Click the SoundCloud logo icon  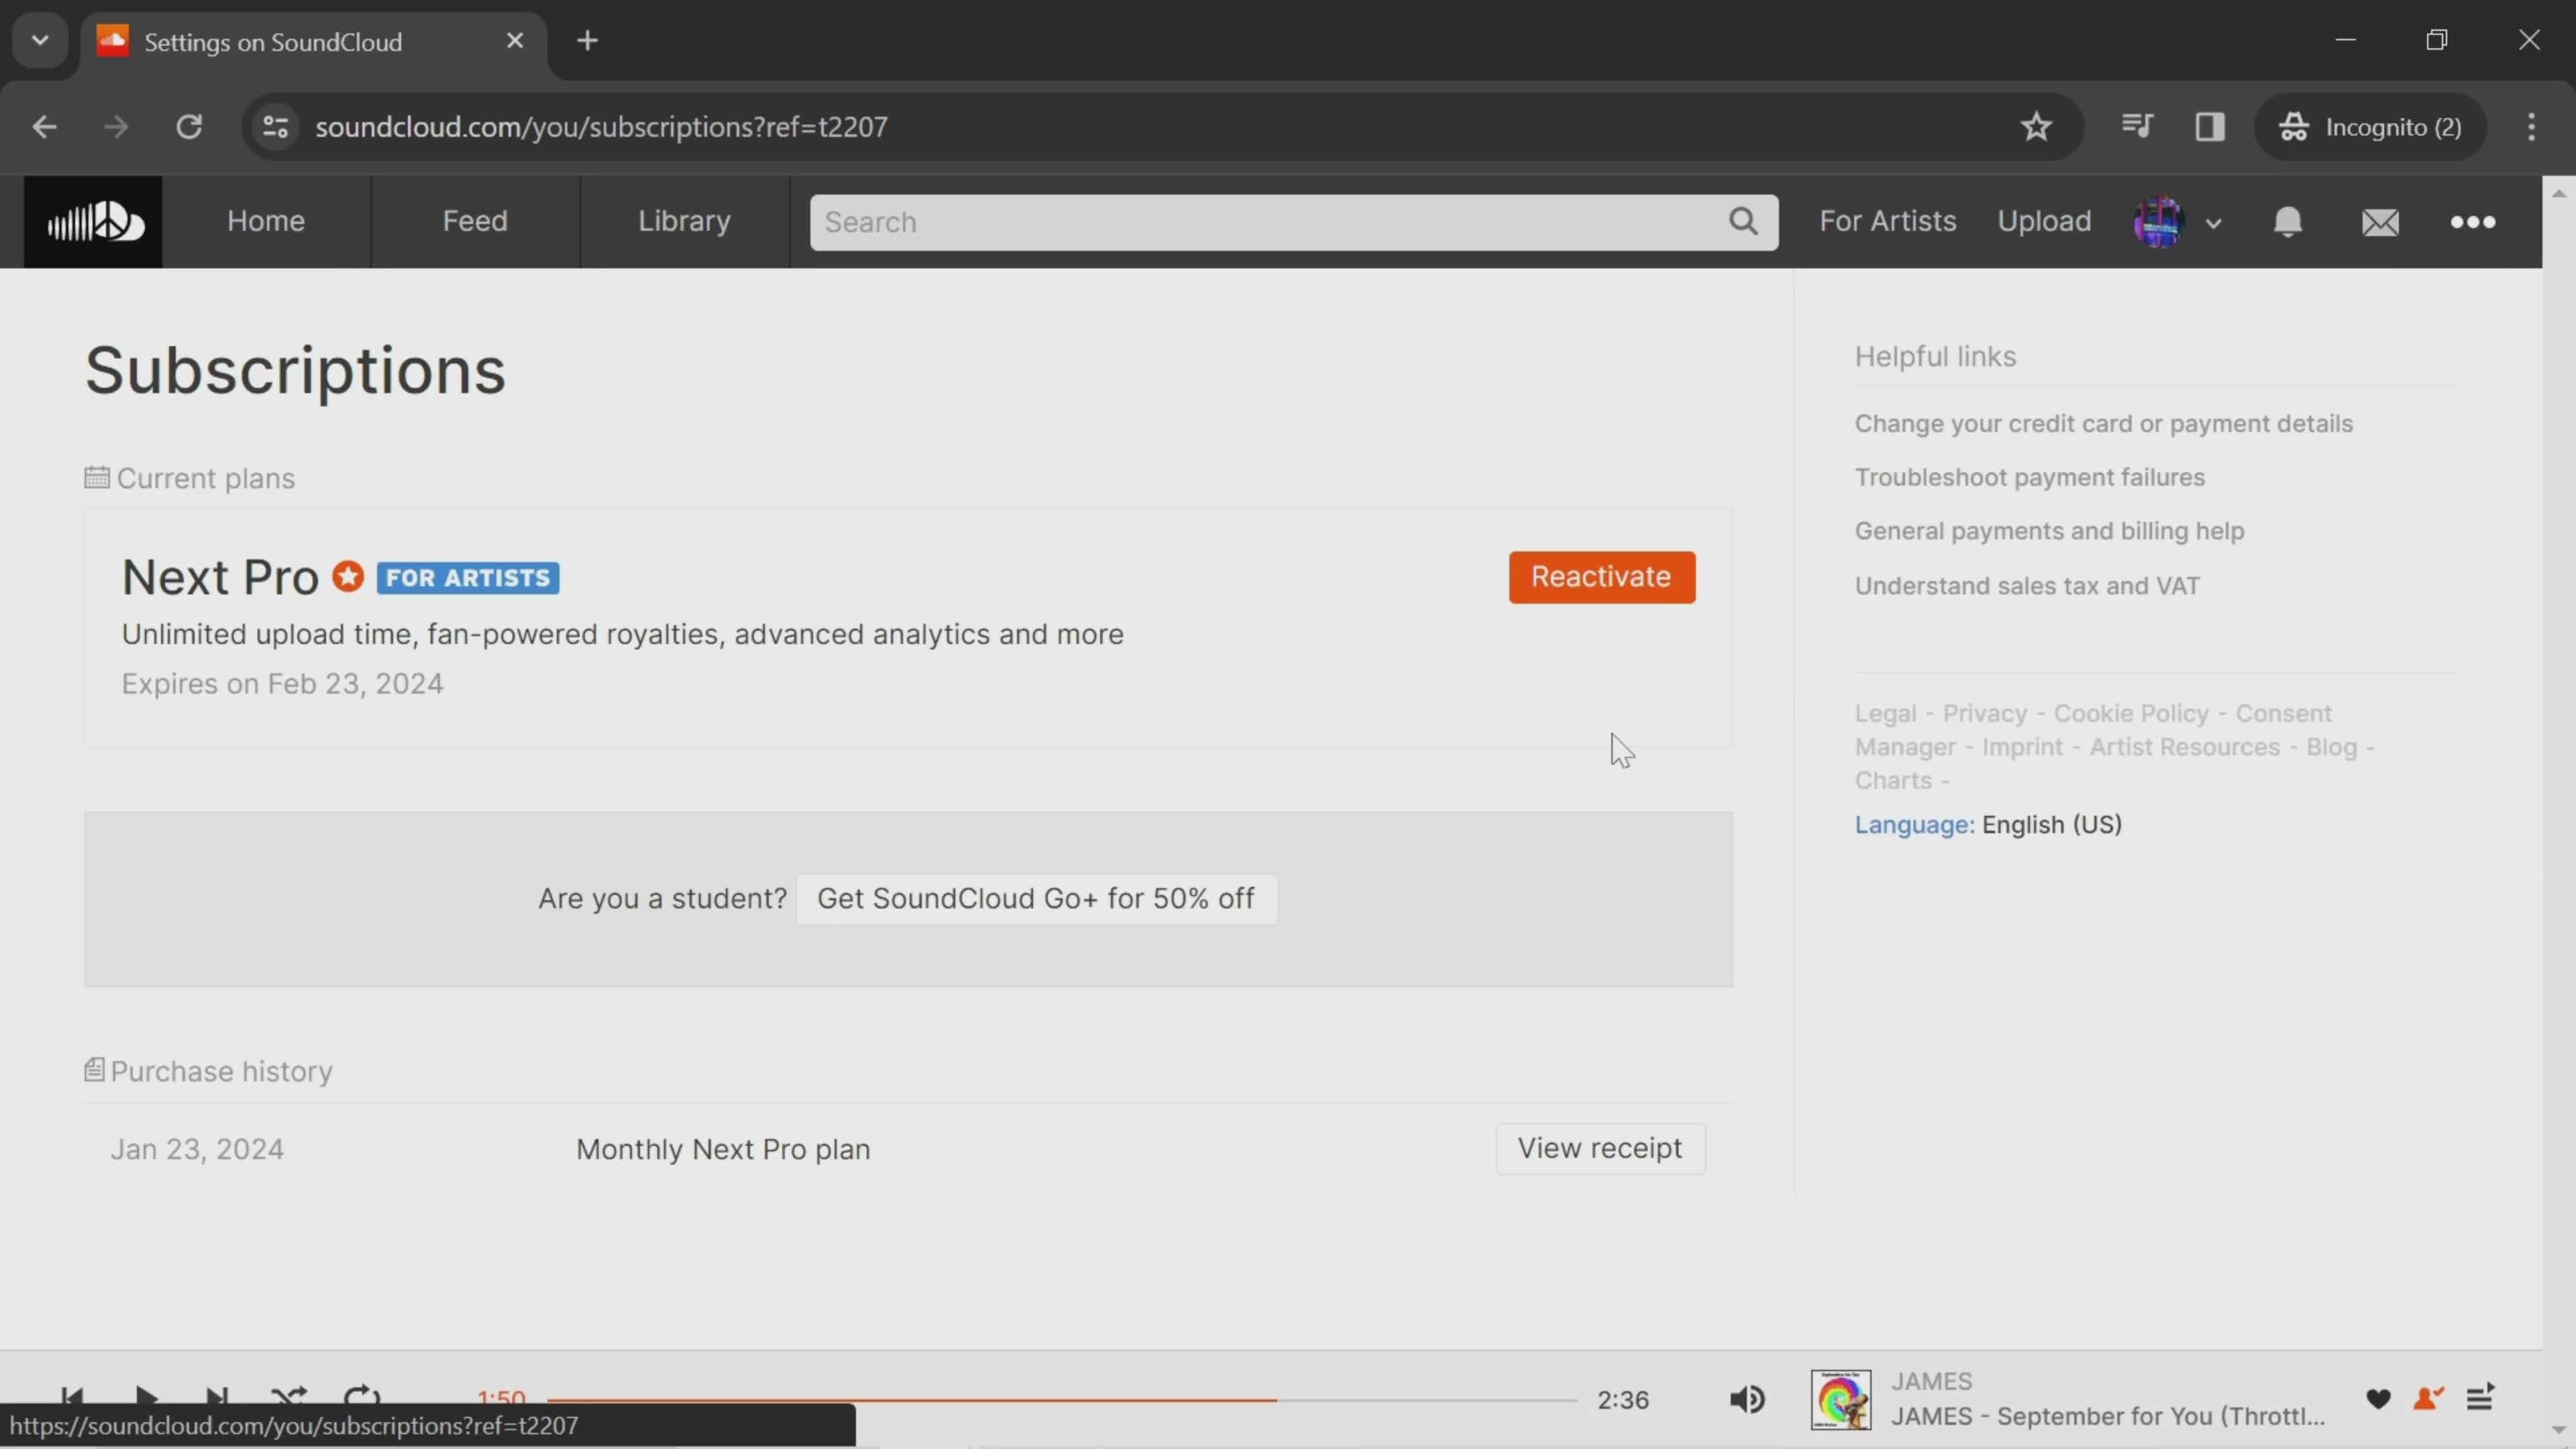click(x=93, y=221)
